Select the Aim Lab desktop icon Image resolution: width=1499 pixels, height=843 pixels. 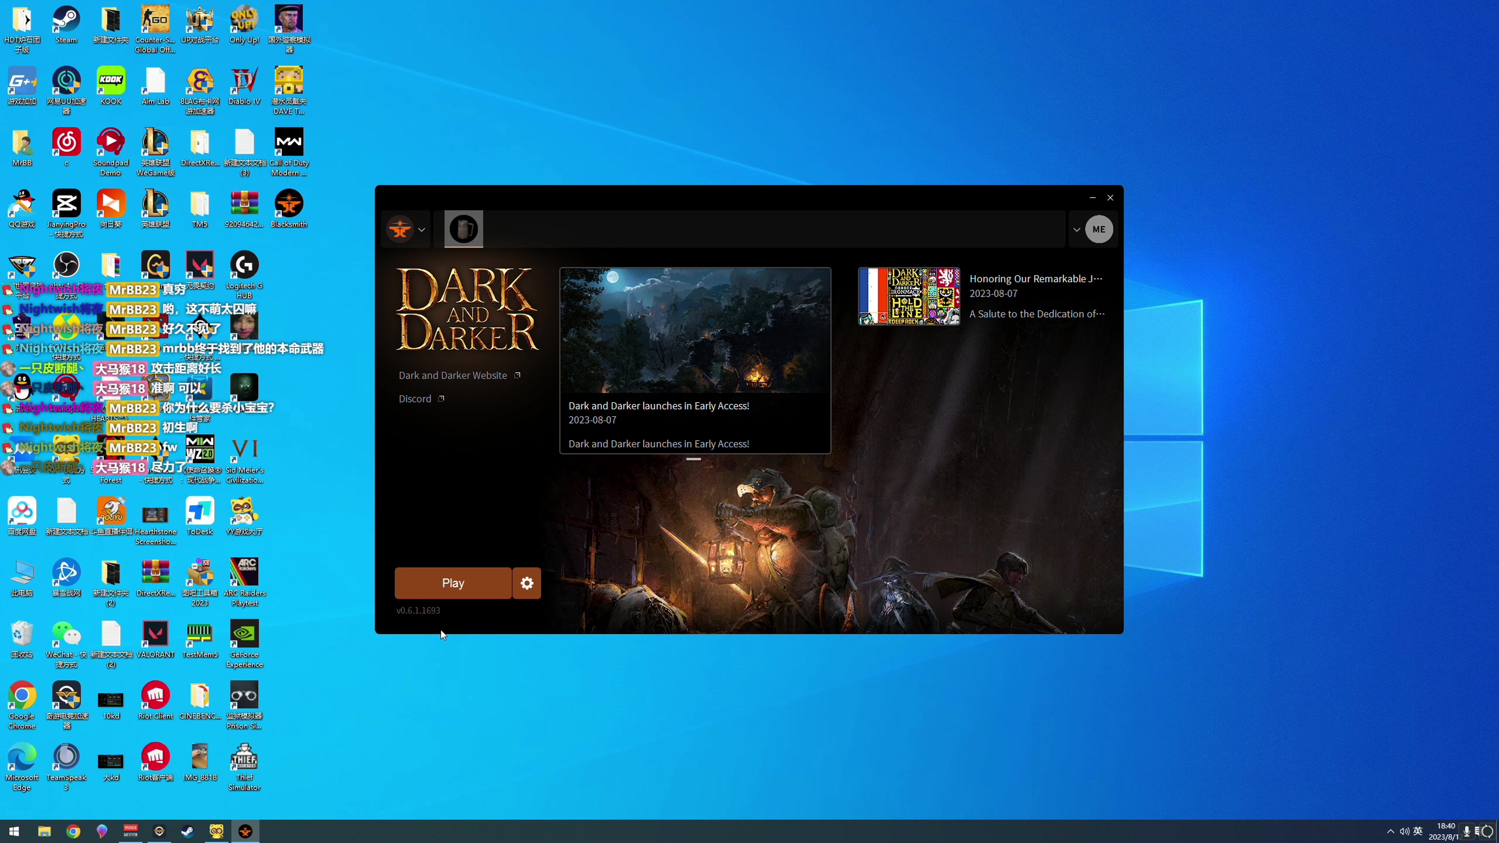pos(155,87)
